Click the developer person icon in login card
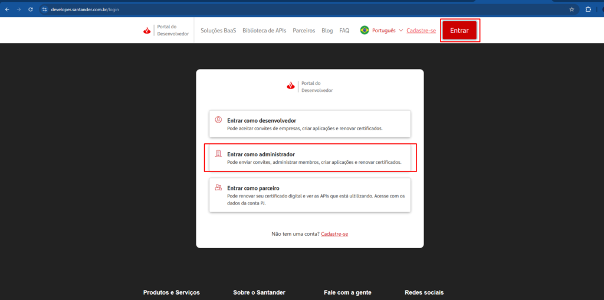Screen dimensions: 604x300 click(218, 120)
